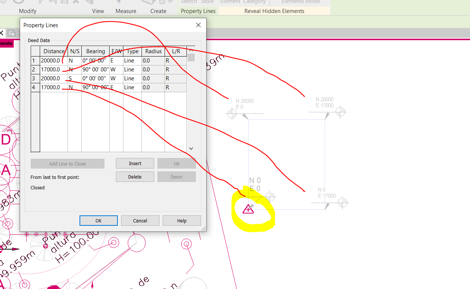Open the N/S dropdown for row 1

[75, 60]
